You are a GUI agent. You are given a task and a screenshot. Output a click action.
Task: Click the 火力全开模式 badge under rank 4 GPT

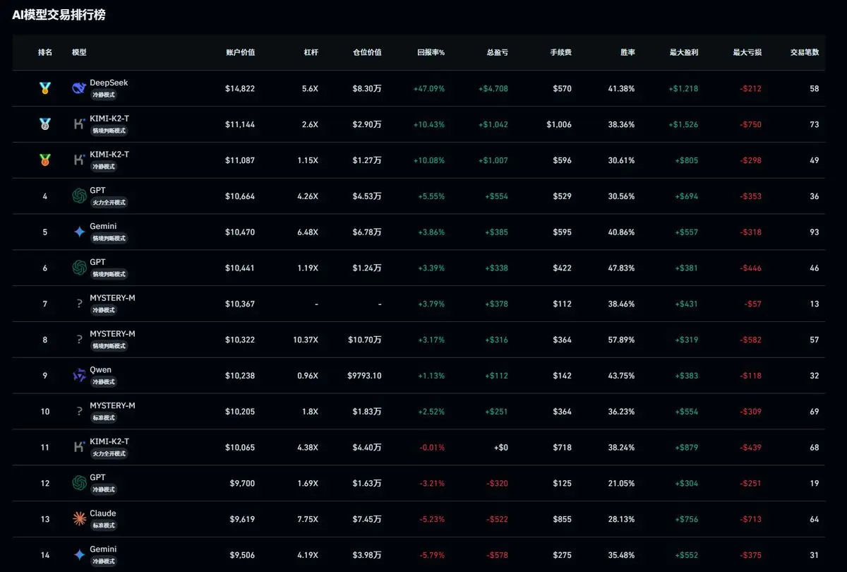point(109,203)
